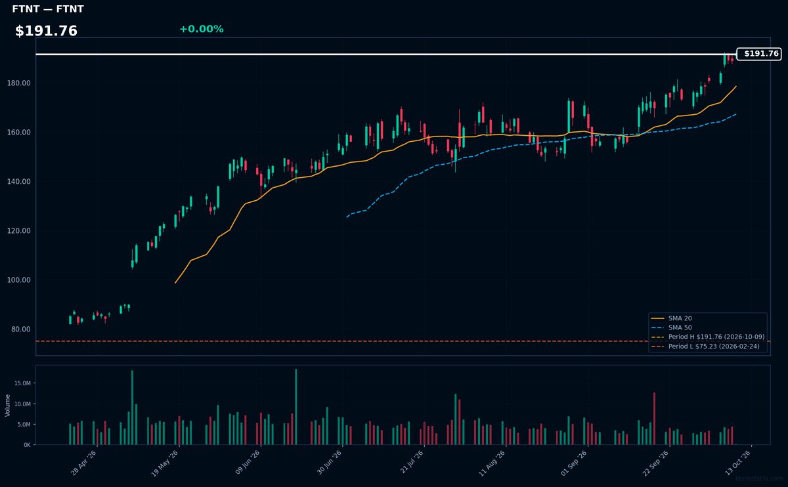Click the 22 Sep '26 date label

(656, 462)
